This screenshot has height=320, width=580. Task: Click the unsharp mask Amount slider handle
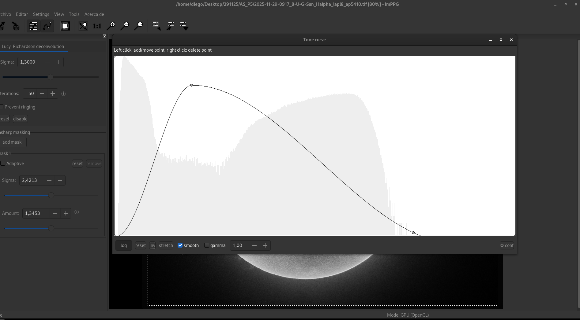click(x=51, y=228)
